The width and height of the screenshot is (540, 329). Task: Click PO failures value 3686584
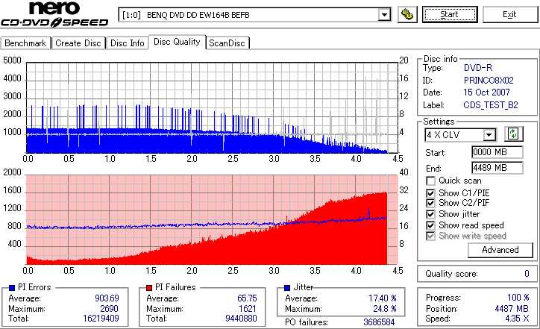click(379, 322)
